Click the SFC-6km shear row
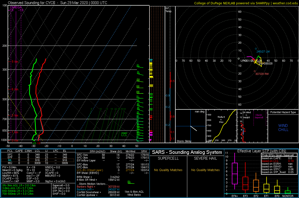The image size is (299, 198). pyautogui.click(x=113, y=164)
